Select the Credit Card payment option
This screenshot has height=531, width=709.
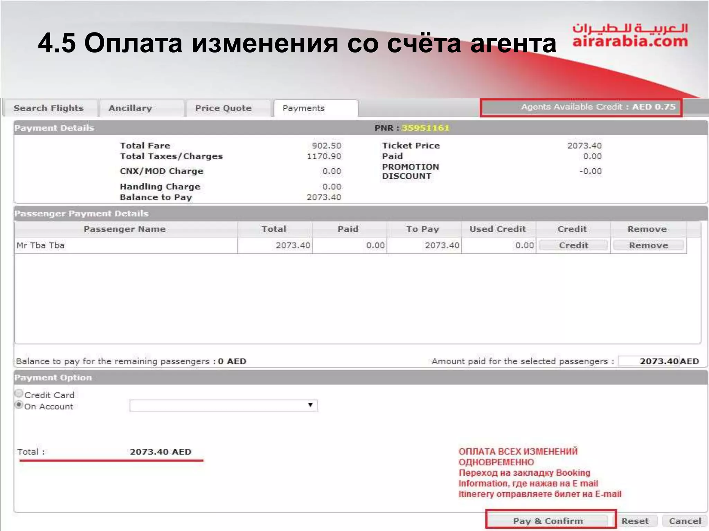19,393
